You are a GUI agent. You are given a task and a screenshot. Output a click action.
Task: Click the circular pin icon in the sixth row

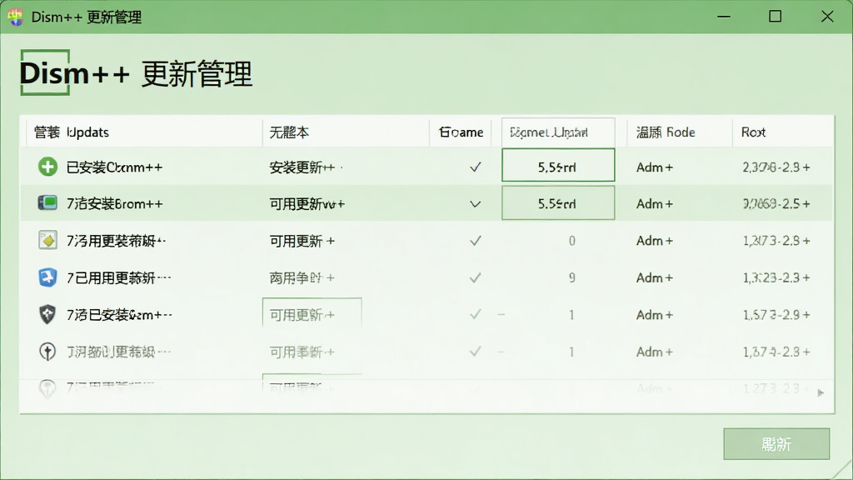[x=47, y=351]
